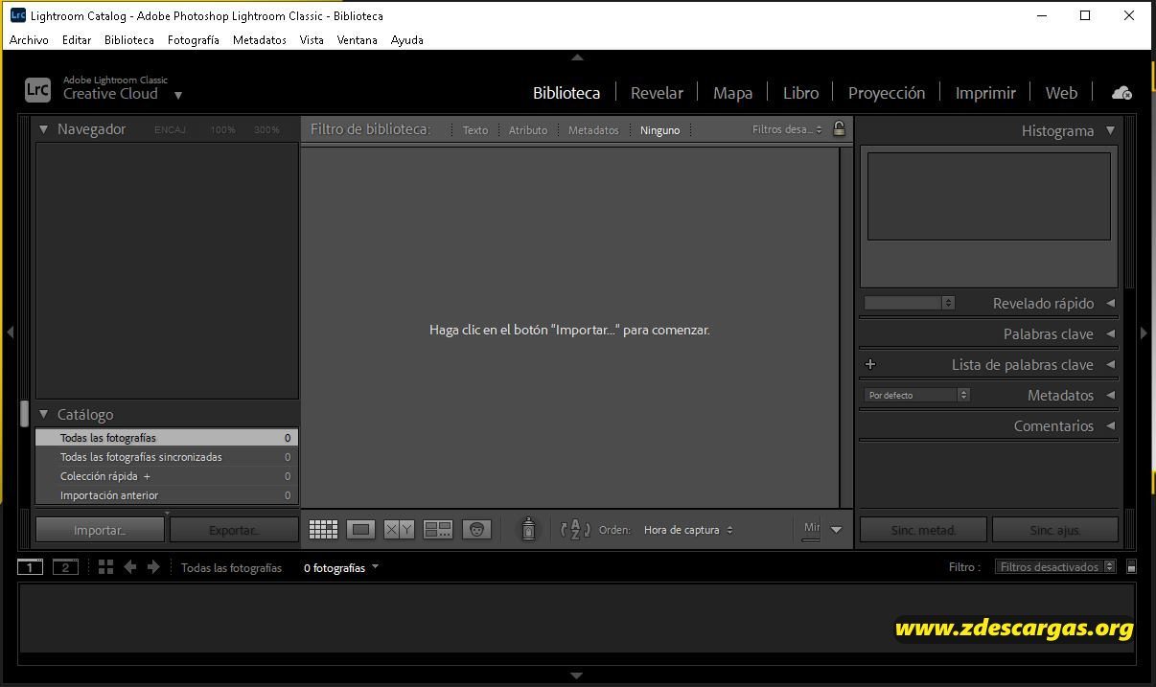Click the Lrc identity plate logo
Screen dimensions: 1156x687
(37, 90)
